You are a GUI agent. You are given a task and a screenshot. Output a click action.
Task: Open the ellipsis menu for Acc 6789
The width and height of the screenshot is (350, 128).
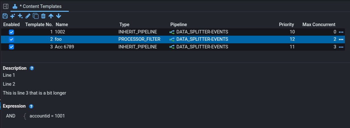pos(341,47)
